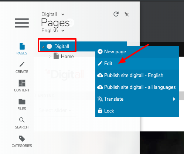Open the Categories tag panel

22,141
